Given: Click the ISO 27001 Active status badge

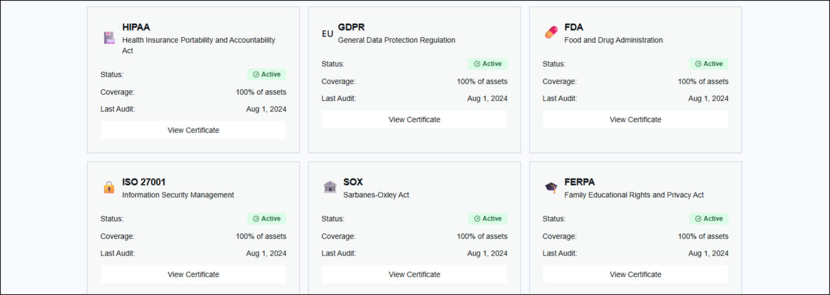Looking at the screenshot, I should click(267, 218).
